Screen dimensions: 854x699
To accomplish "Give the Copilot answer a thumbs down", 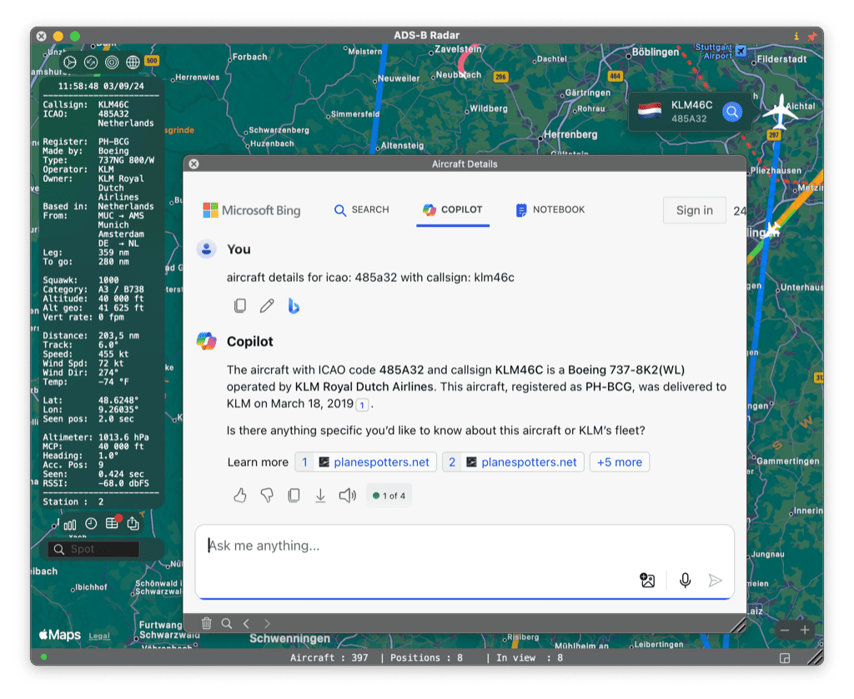I will [x=266, y=495].
